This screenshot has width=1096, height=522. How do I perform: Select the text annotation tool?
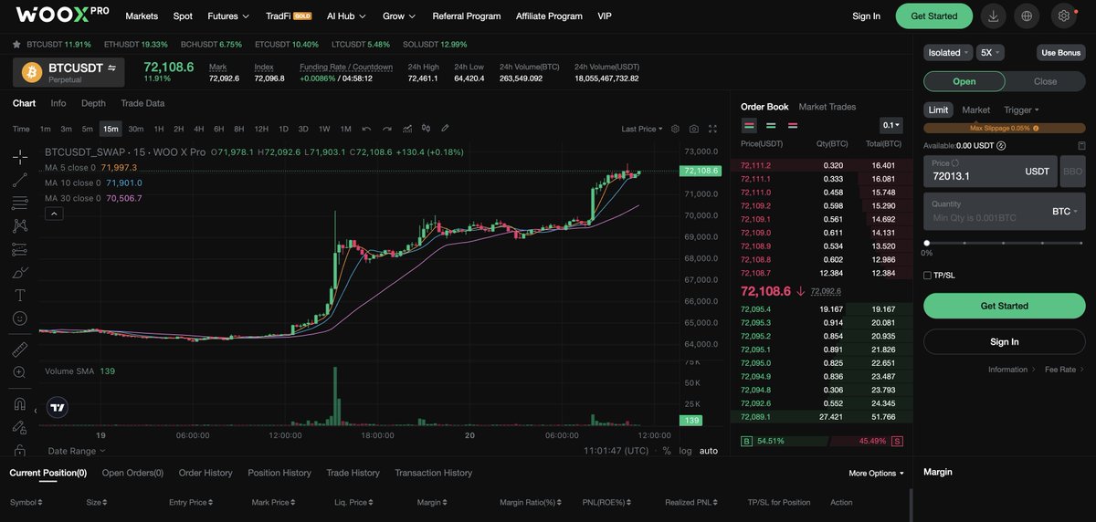(x=19, y=295)
